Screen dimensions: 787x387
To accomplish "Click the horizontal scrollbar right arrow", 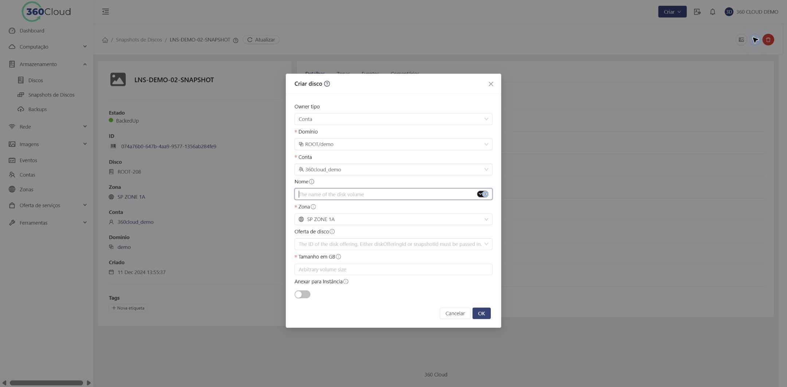I will (x=89, y=383).
